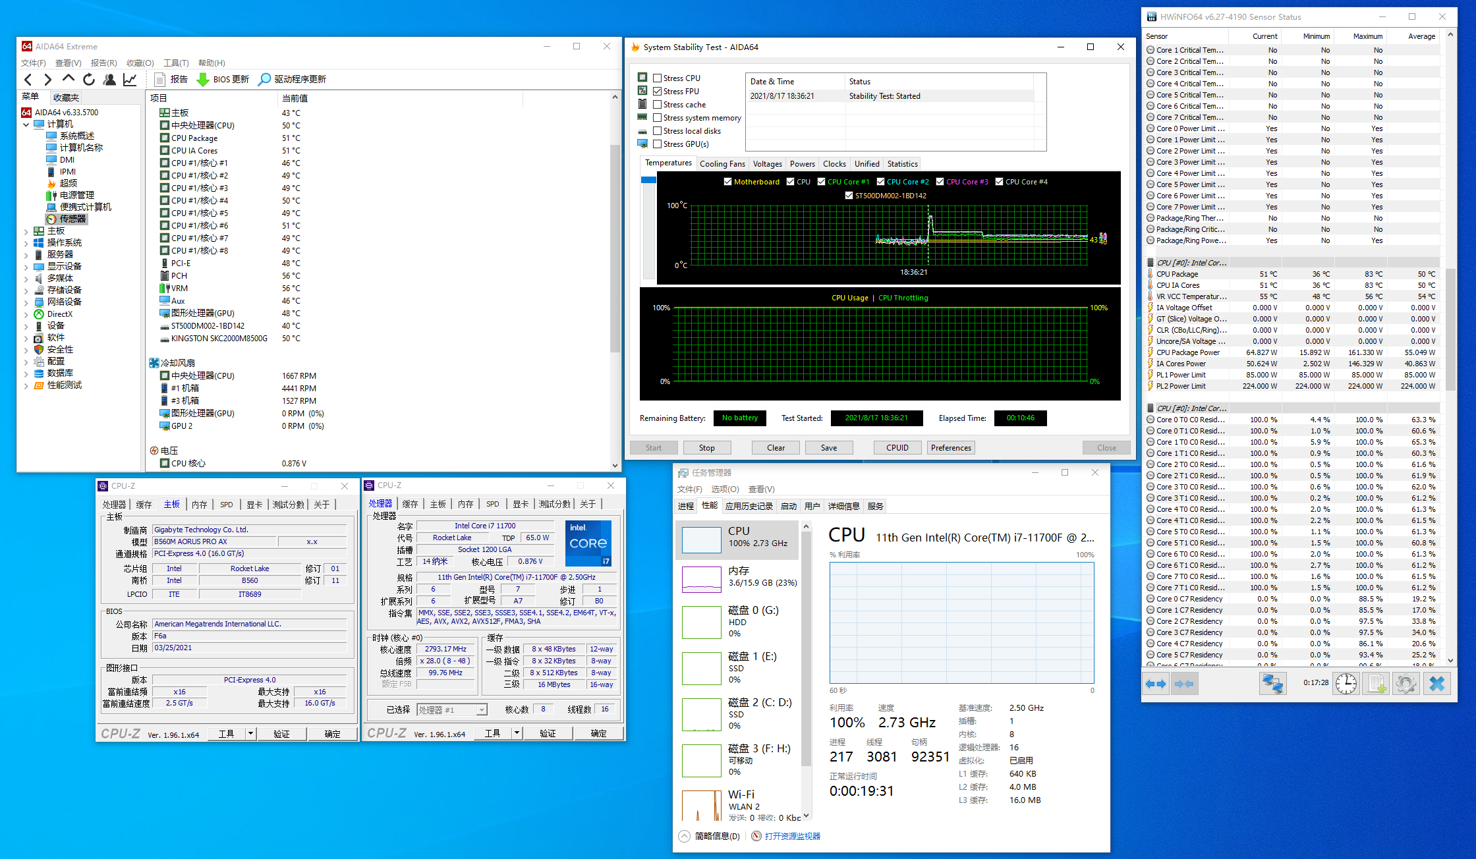Click HWiNFO sensor list vertical scrollbar

[1450, 329]
